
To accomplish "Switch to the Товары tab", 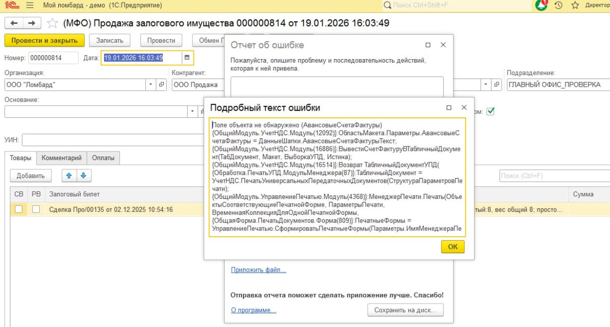I will click(20, 158).
